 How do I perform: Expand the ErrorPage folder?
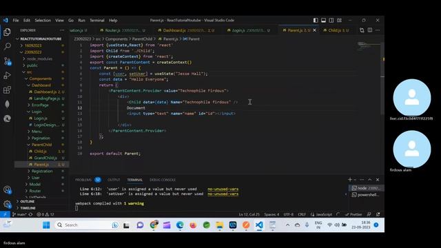click(x=41, y=105)
